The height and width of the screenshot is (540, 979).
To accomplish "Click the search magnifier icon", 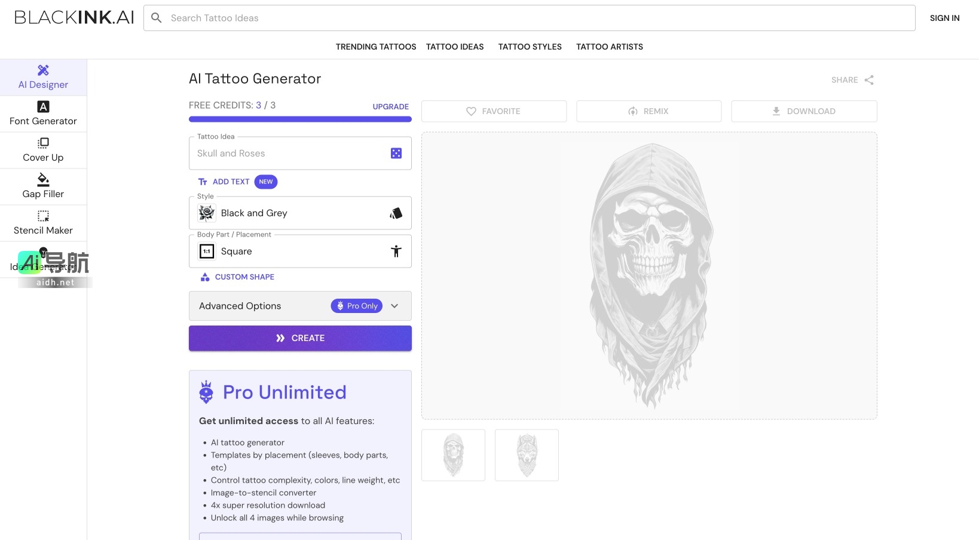I will (x=157, y=18).
